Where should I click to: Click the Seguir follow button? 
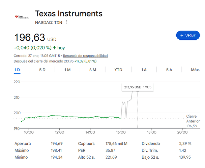pos(188,35)
